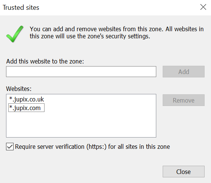Click the 'Trusted sites' title text
This screenshot has width=211, height=183.
pos(21,8)
